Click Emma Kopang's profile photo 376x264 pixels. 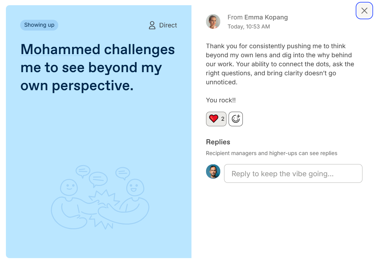pos(213,22)
